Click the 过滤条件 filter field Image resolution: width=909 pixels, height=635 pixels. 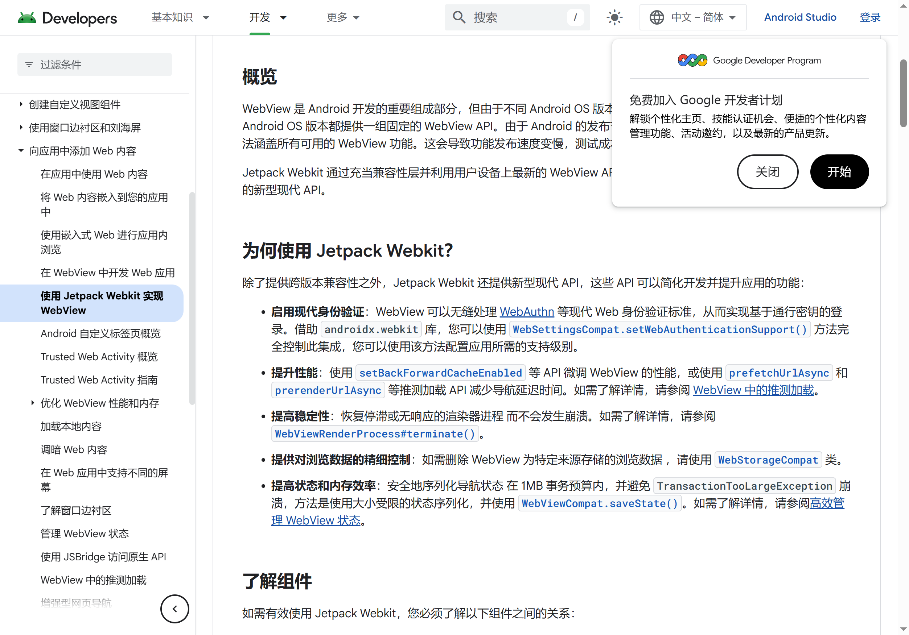pos(95,65)
